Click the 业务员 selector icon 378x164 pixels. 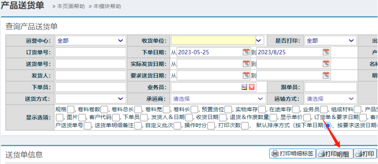pyautogui.click(x=244, y=87)
